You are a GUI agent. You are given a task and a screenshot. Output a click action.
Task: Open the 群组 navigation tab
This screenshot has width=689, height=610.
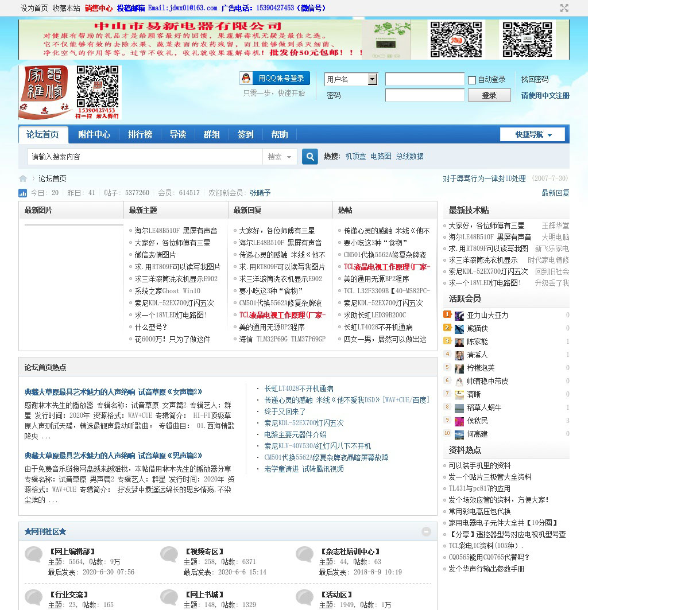click(212, 134)
